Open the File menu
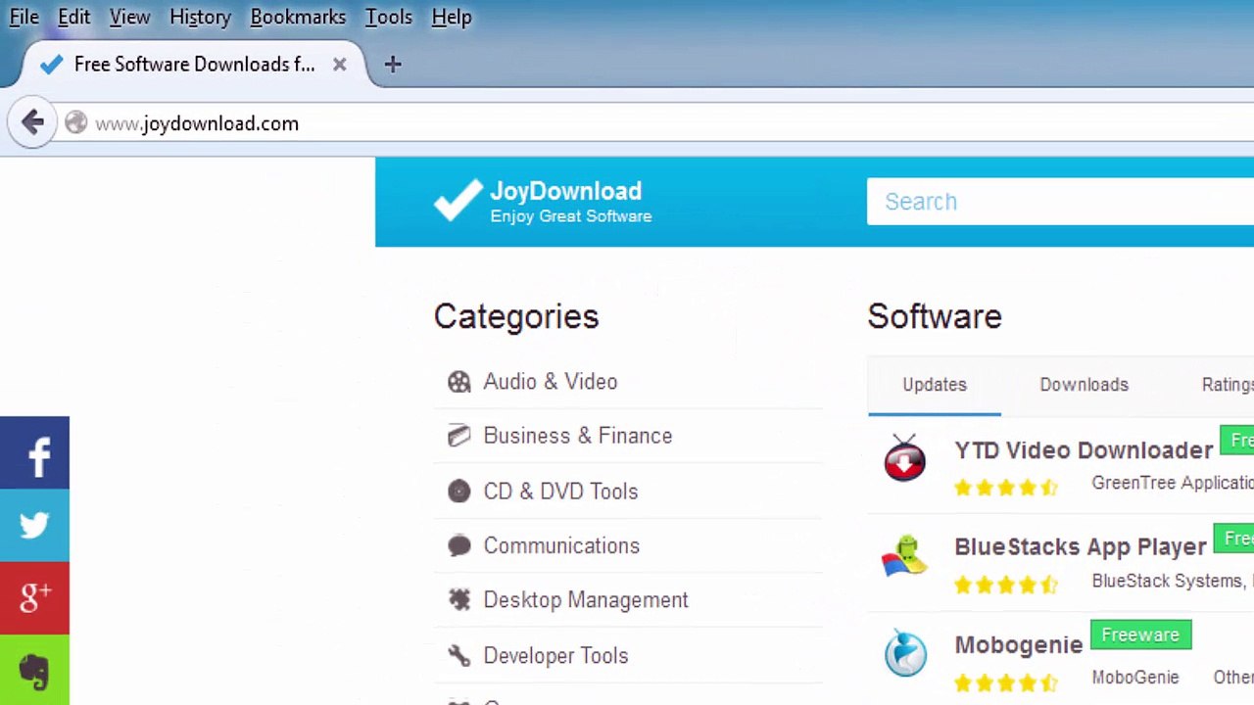The width and height of the screenshot is (1254, 705). pyautogui.click(x=24, y=17)
